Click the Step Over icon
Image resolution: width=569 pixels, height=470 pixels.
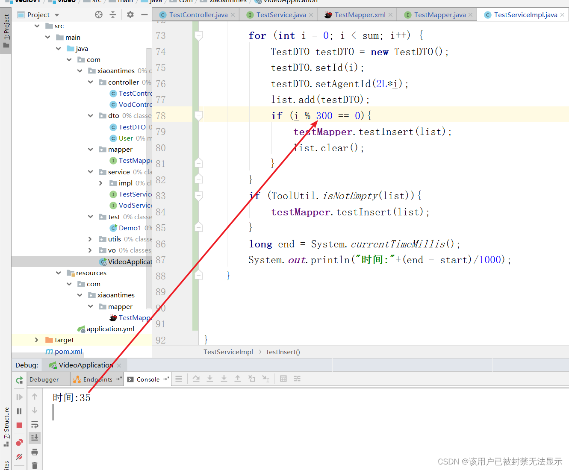click(x=196, y=379)
